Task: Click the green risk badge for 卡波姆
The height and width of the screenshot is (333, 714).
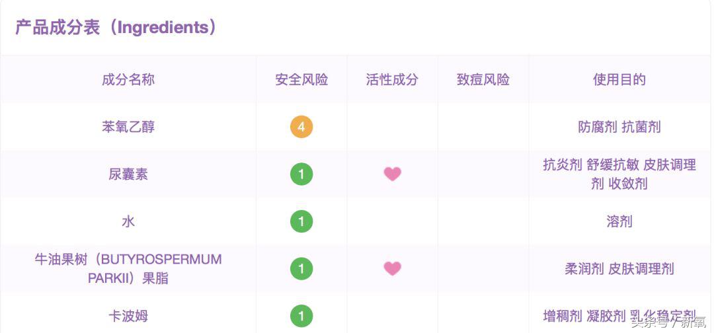Action: point(301,316)
